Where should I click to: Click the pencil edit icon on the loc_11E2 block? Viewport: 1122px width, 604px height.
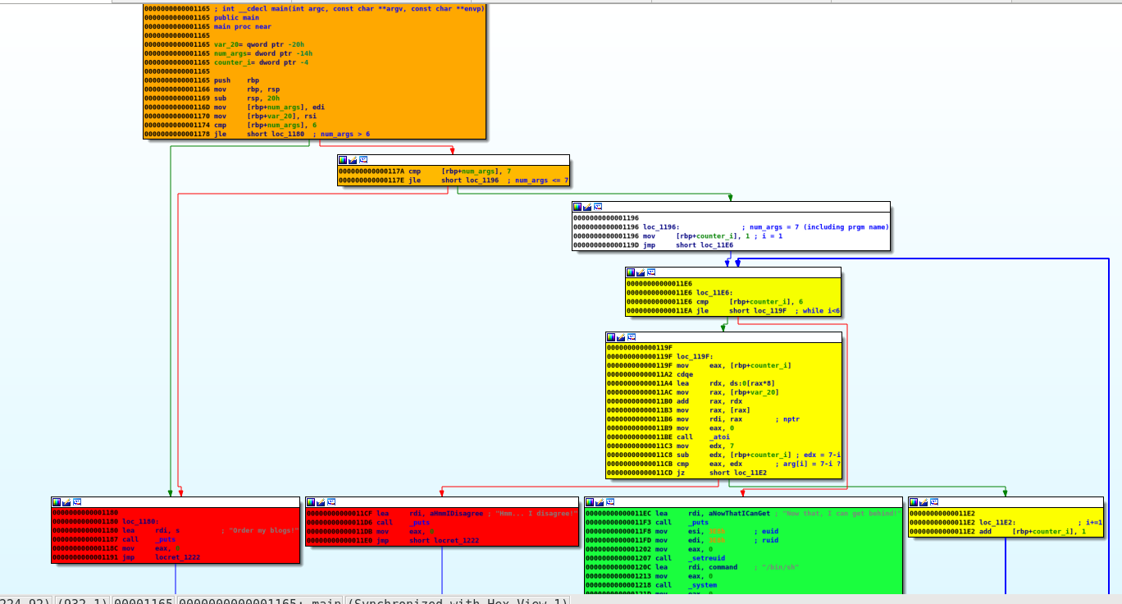(924, 501)
